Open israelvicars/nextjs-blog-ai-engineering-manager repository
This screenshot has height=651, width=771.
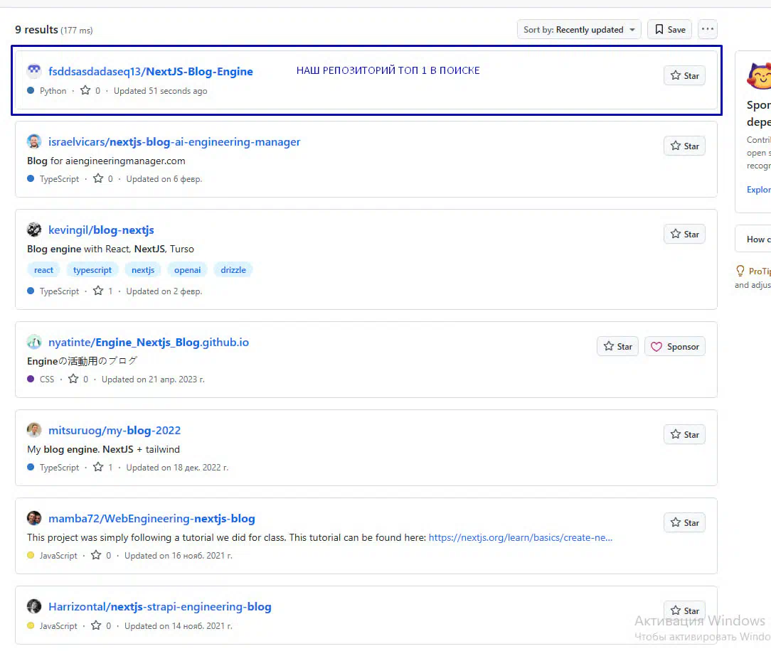[174, 141]
